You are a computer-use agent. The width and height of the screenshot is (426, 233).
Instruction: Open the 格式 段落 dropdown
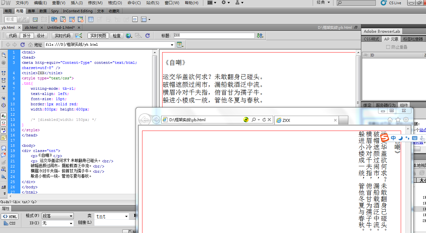click(58, 216)
